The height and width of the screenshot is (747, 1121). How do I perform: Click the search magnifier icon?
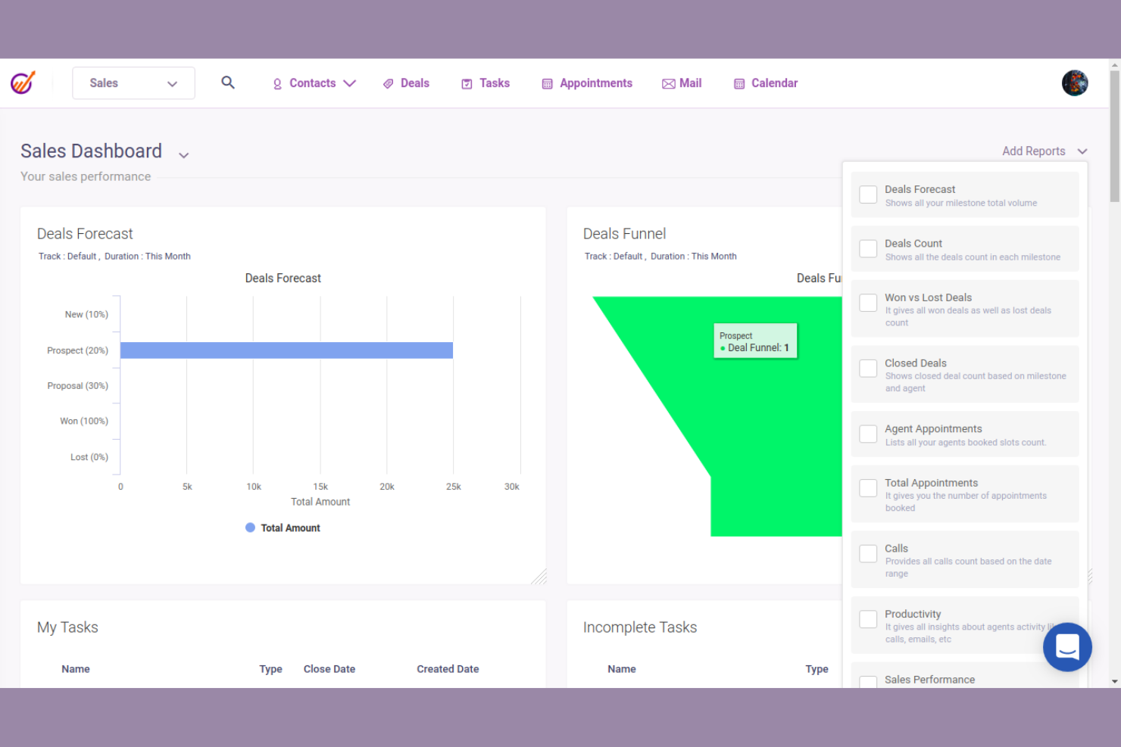[x=227, y=82]
